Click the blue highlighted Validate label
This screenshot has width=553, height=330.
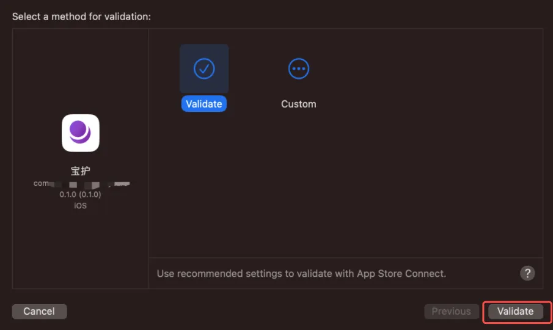coord(204,104)
